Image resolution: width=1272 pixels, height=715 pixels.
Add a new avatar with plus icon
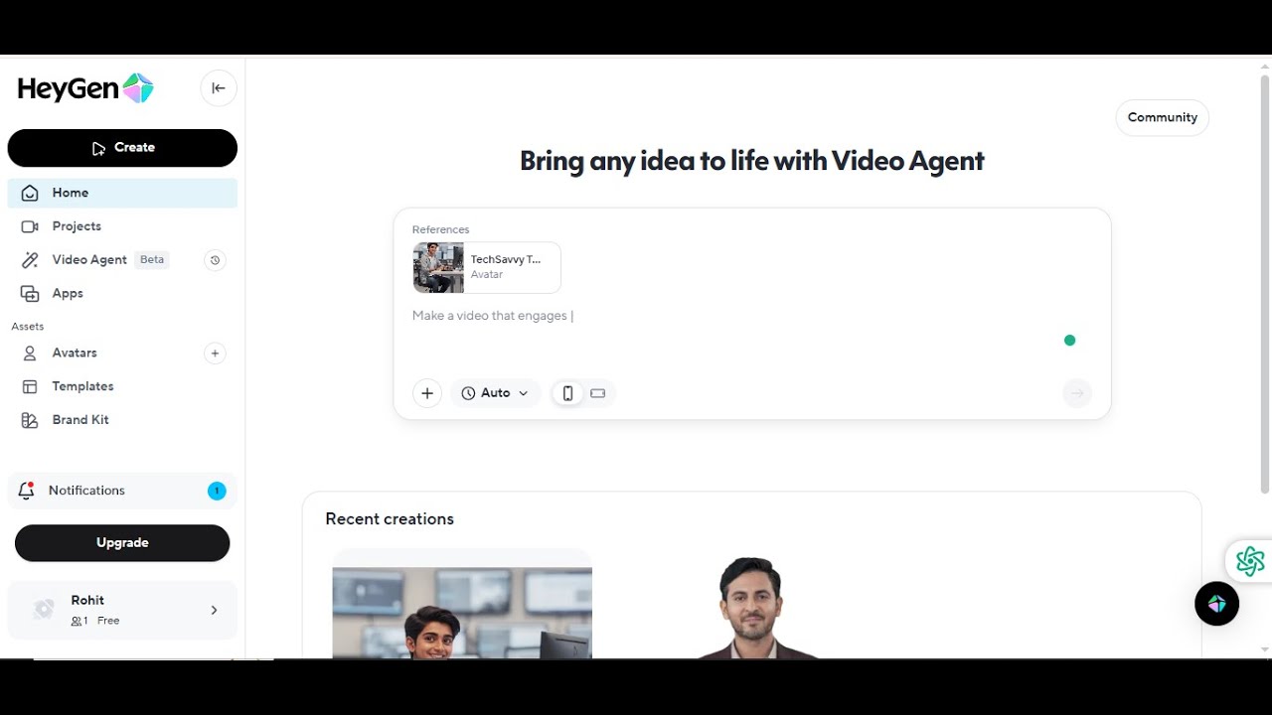215,354
